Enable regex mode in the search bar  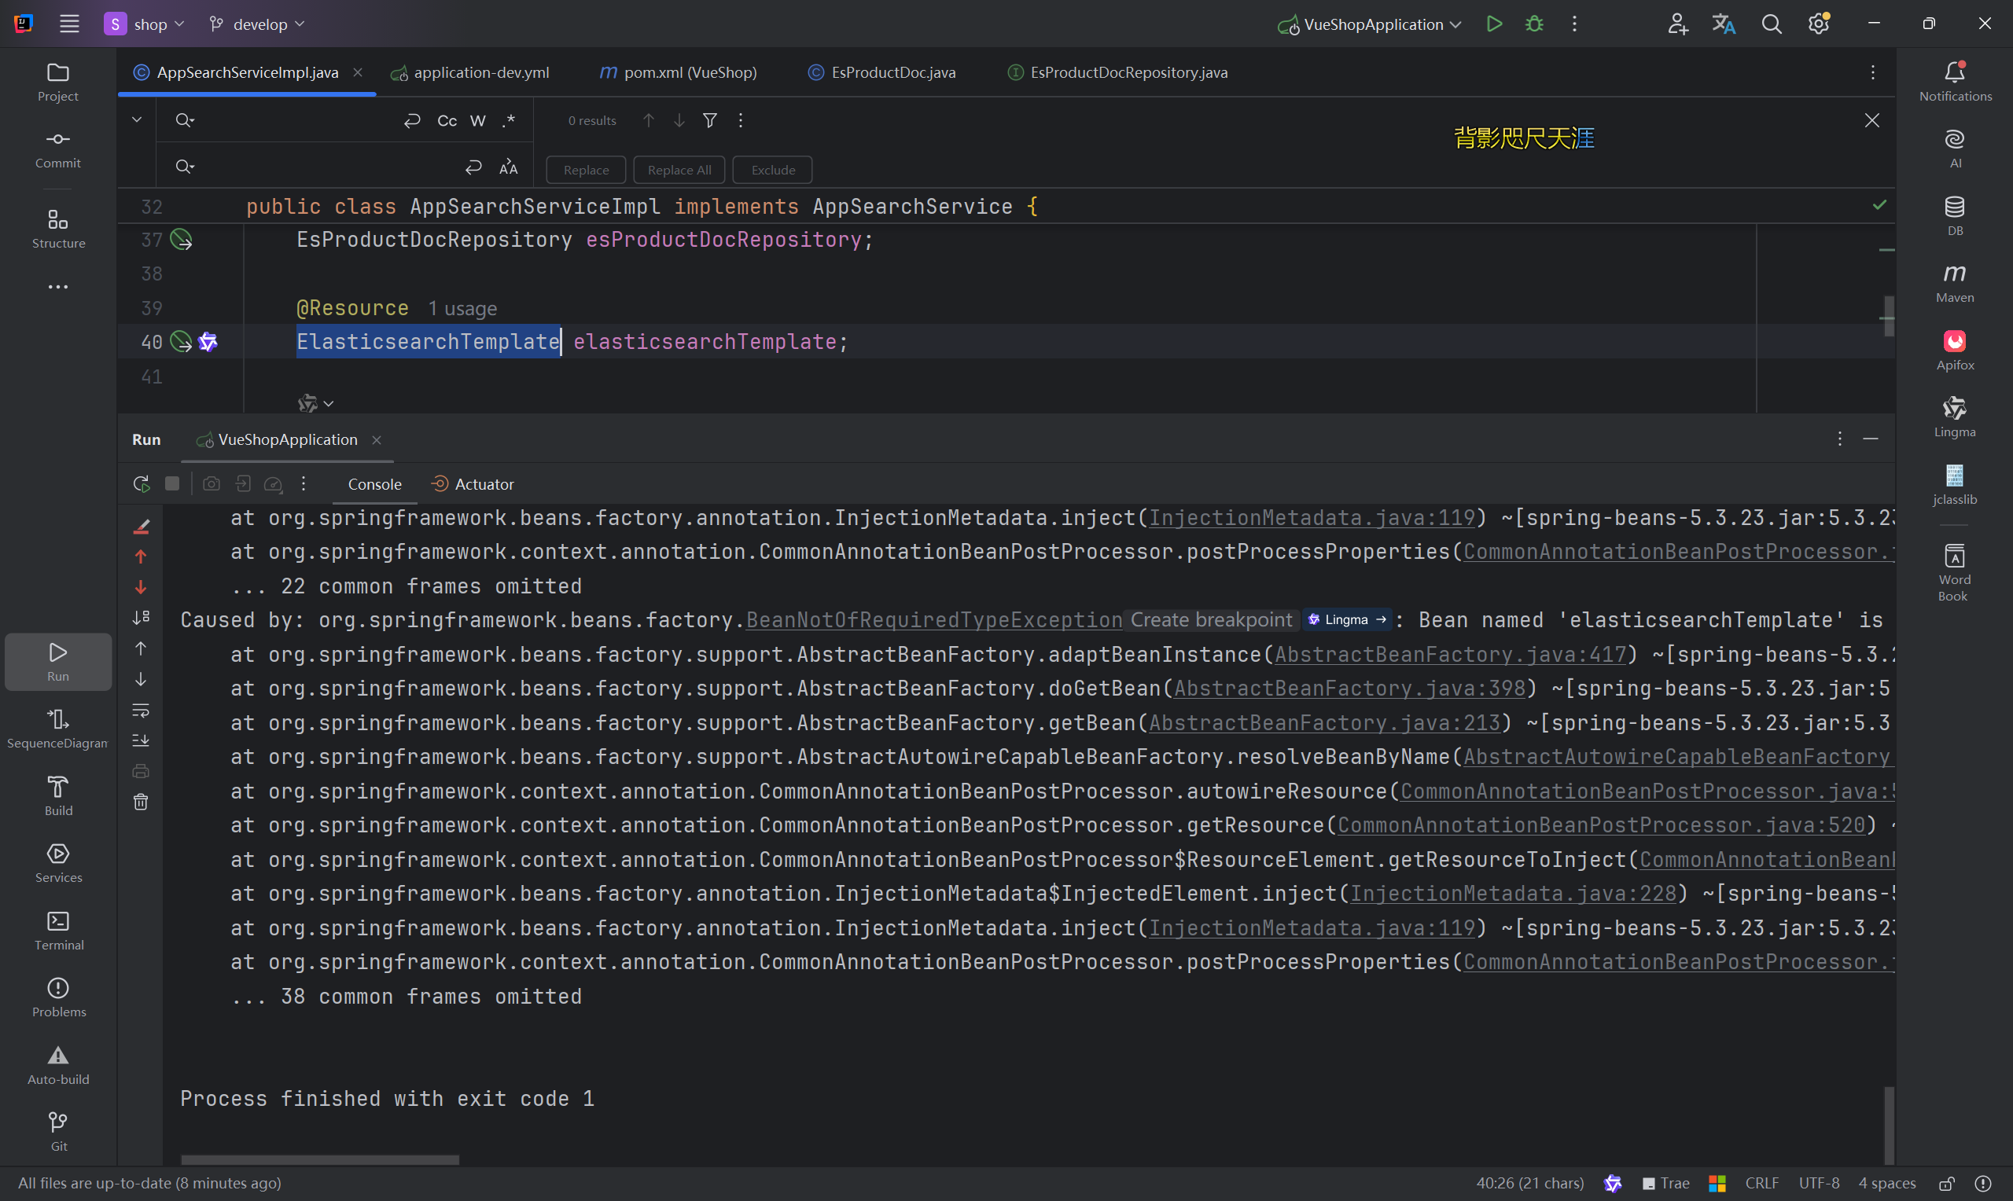[508, 119]
